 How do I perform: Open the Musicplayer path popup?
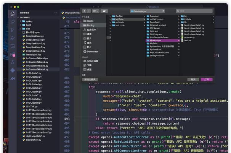(x=147, y=11)
